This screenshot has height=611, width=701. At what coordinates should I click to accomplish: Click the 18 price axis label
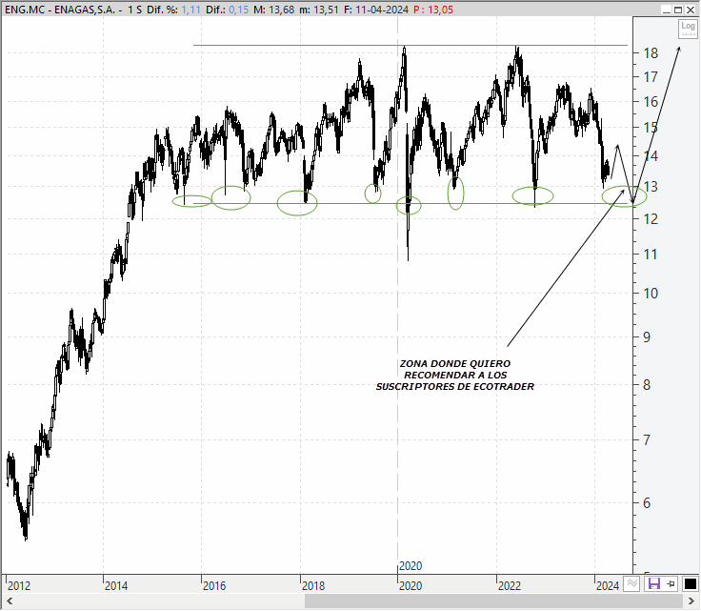(x=651, y=53)
